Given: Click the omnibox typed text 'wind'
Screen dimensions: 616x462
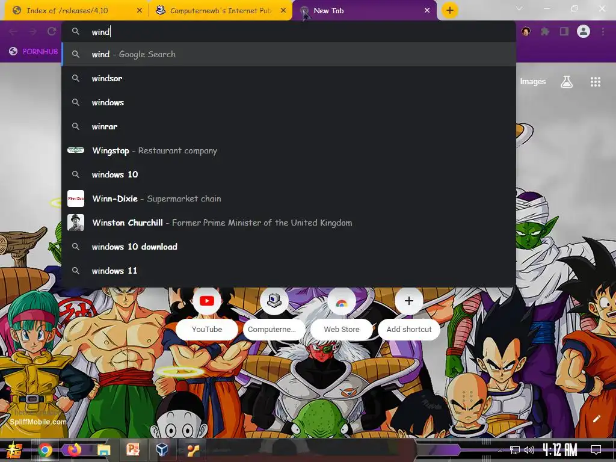Looking at the screenshot, I should [x=100, y=32].
